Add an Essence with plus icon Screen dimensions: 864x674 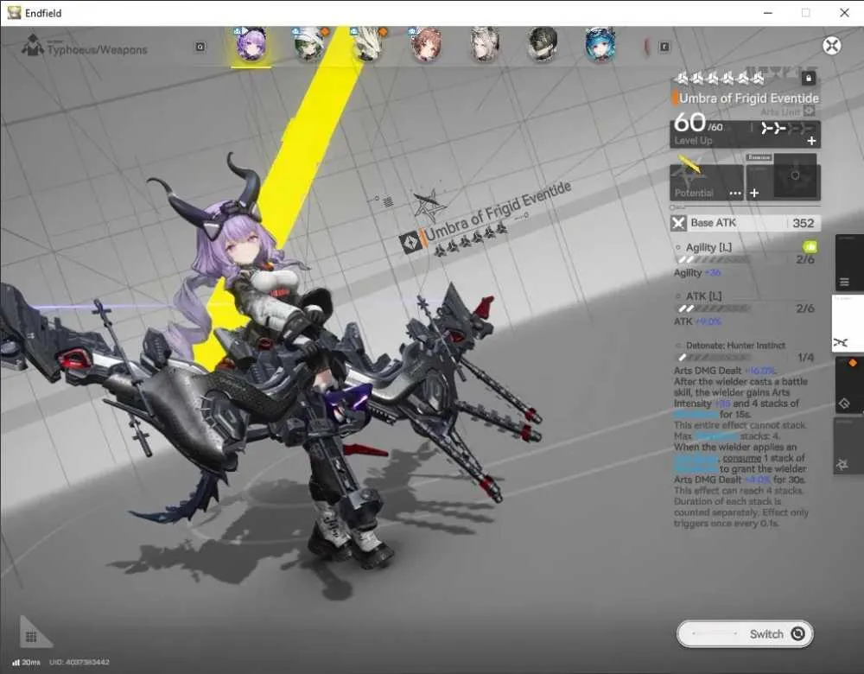click(x=754, y=193)
